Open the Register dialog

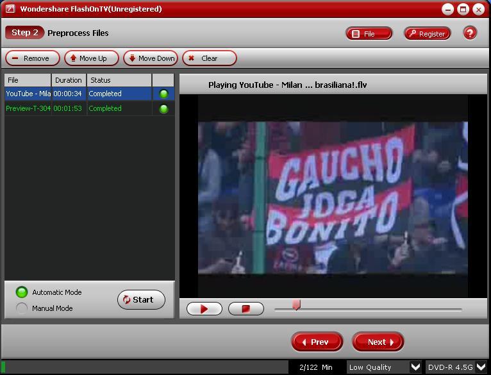click(428, 33)
